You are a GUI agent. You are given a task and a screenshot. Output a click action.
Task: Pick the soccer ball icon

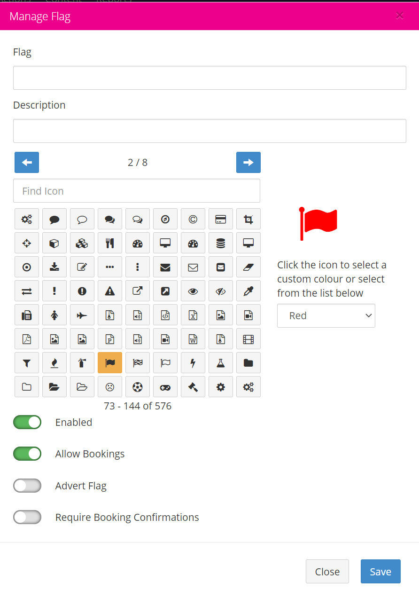[x=138, y=387]
